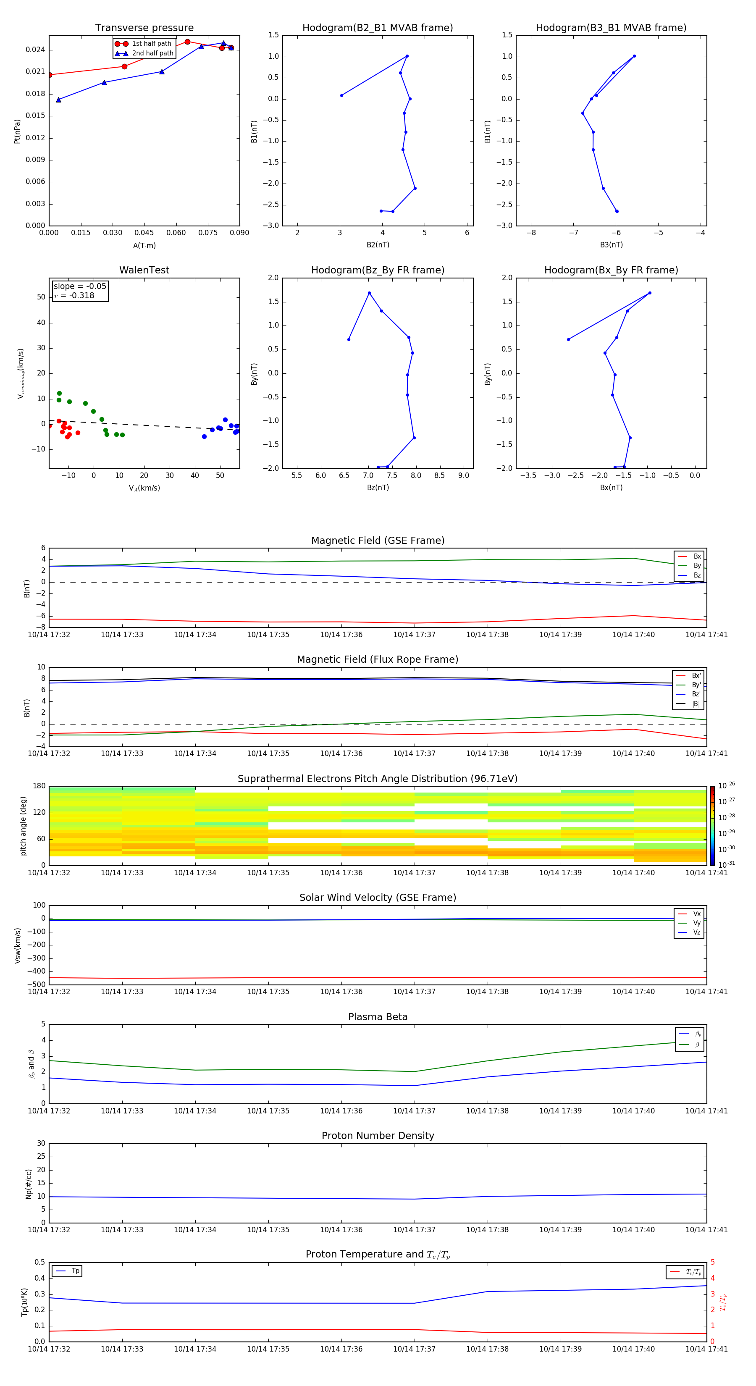Select the 'r = -0.318' annotation

[74, 295]
